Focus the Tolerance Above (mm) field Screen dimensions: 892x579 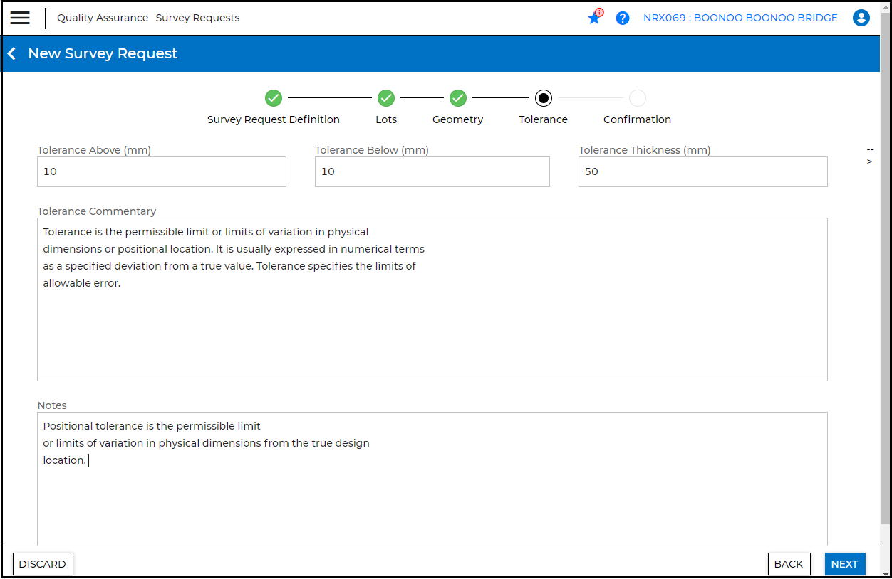pos(162,171)
